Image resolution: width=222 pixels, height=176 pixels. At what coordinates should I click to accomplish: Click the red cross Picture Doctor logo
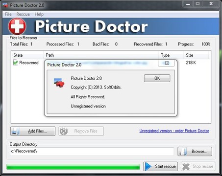tap(17, 26)
